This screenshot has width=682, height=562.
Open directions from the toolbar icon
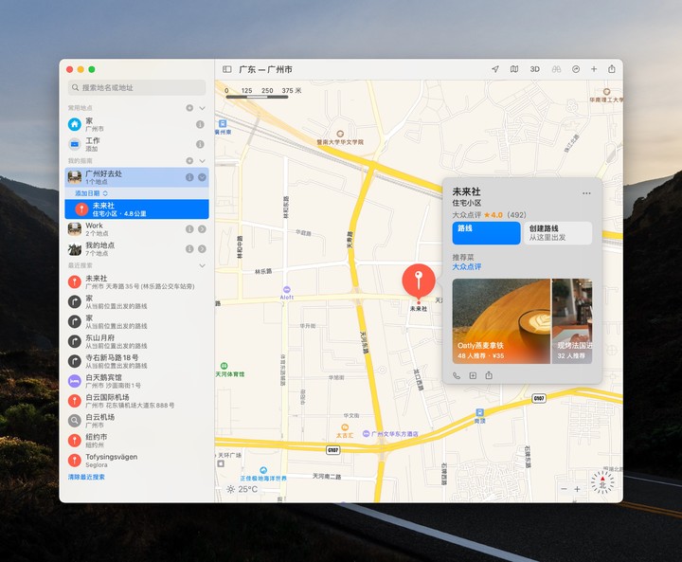pos(576,69)
